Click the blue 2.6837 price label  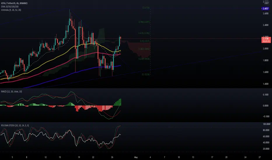click(265, 8)
